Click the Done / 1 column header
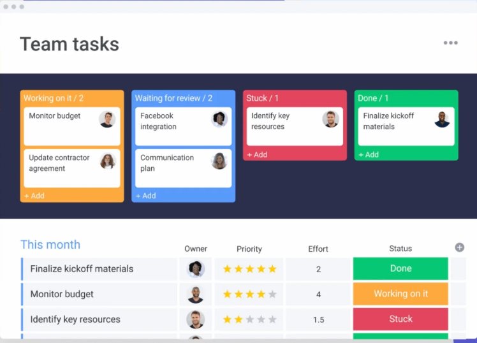The width and height of the screenshot is (477, 343). [x=373, y=98]
